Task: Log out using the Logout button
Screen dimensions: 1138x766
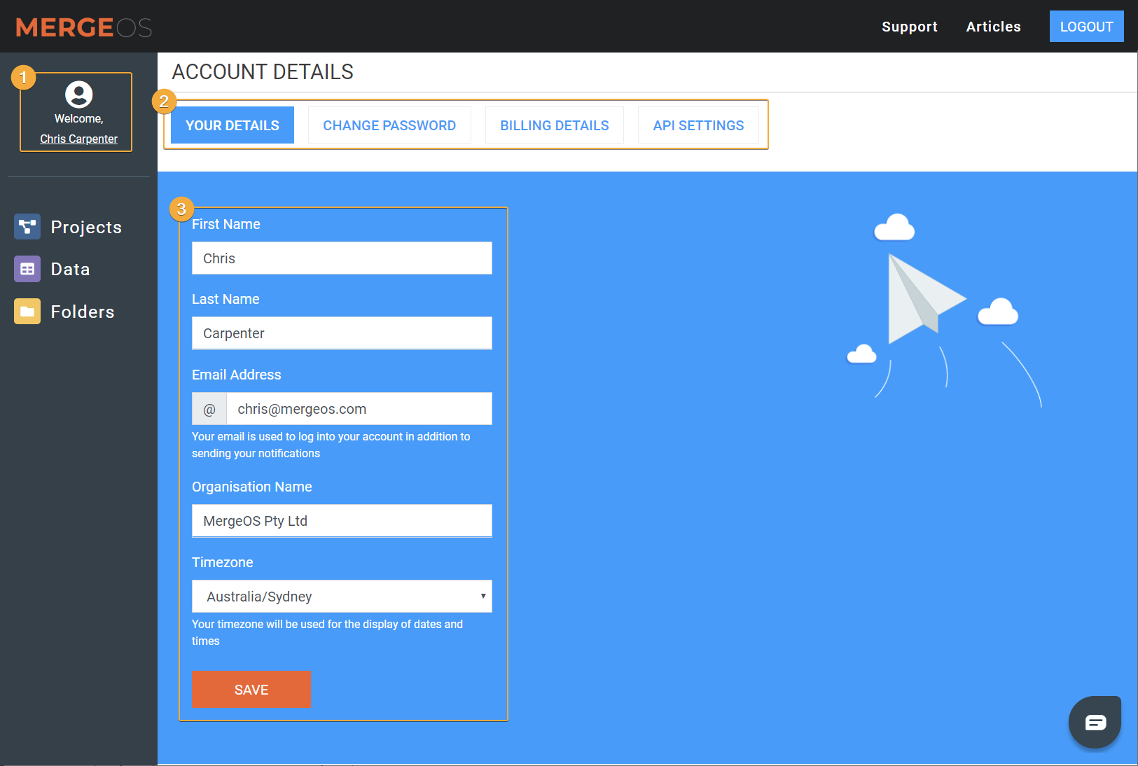Action: (1086, 27)
